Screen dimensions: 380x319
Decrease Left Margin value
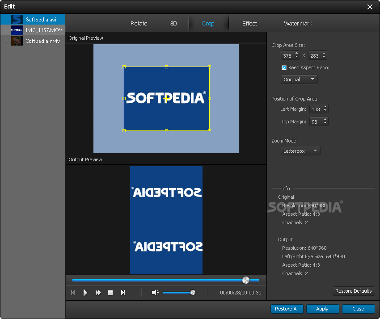(x=325, y=111)
